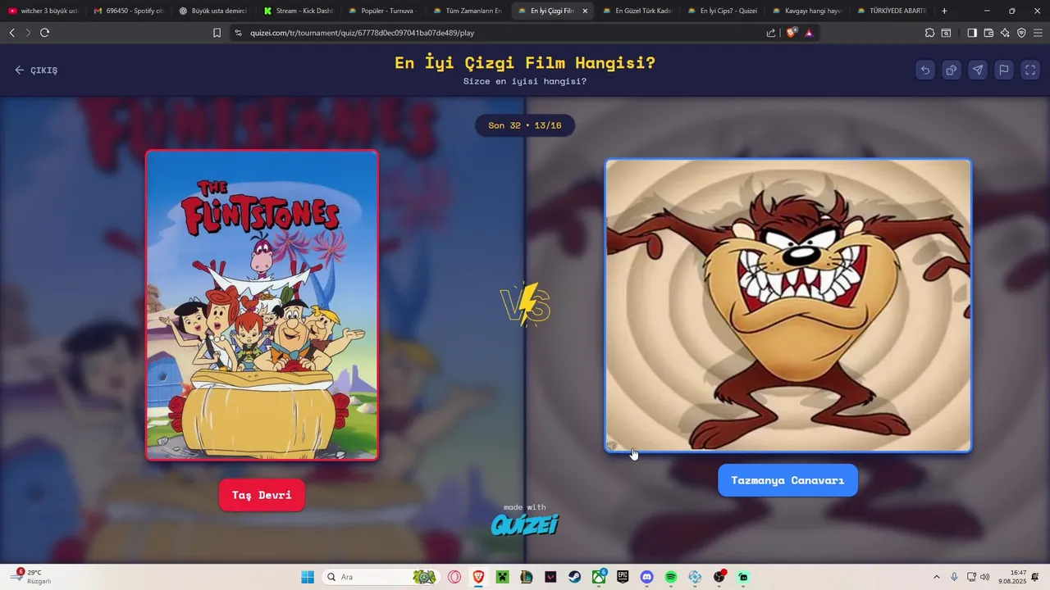
Task: Switch to Kavgayı hangi hayvan tab
Action: (807, 11)
